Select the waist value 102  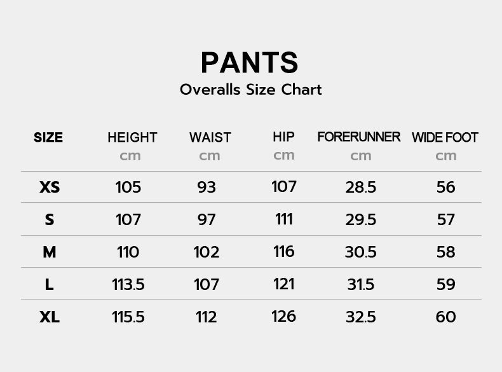tap(207, 252)
